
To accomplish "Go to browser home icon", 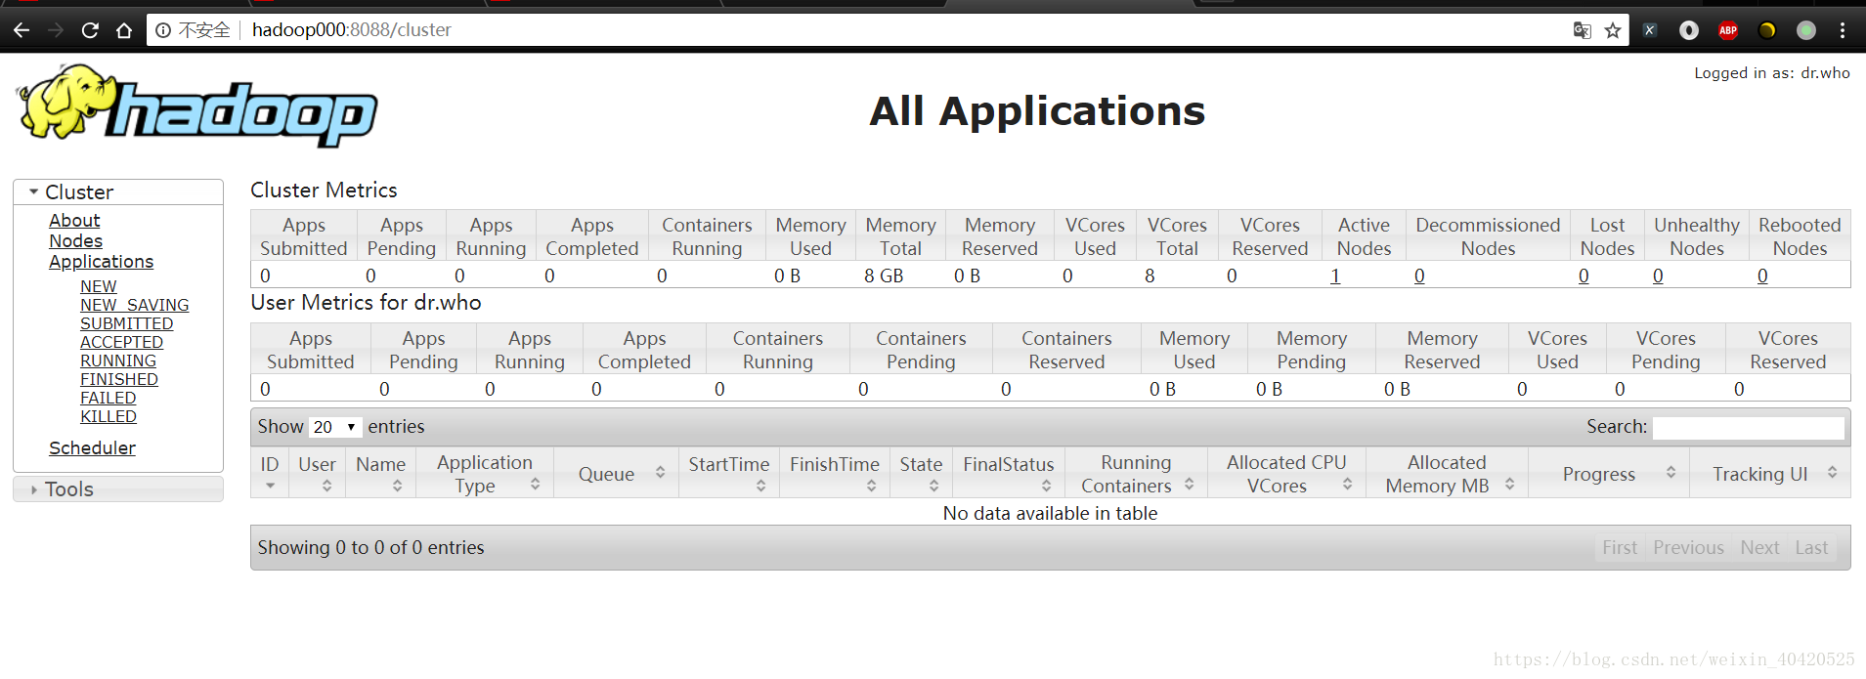I will click(124, 30).
